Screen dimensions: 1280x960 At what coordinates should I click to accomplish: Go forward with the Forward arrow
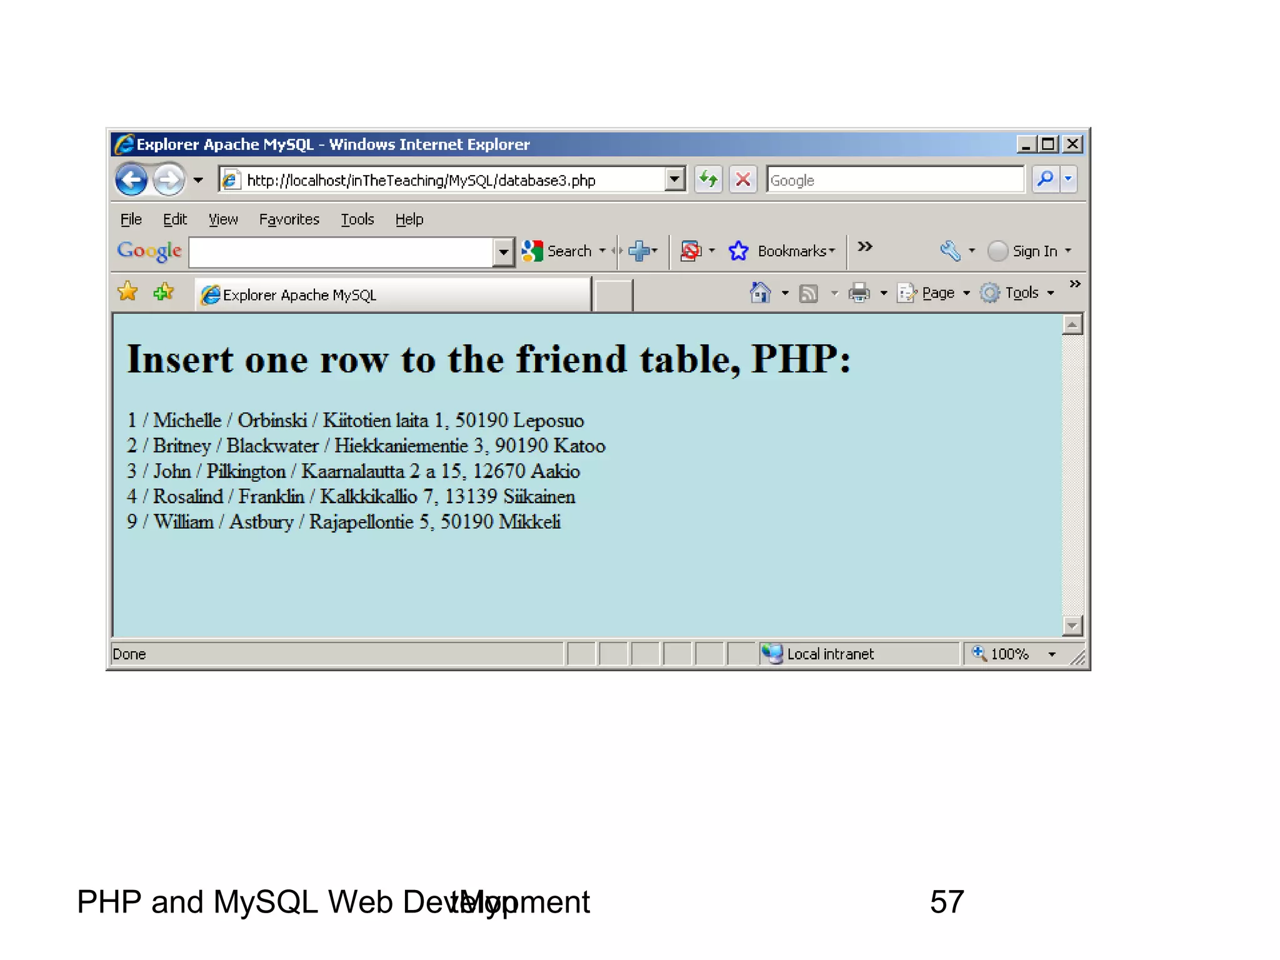pyautogui.click(x=168, y=181)
